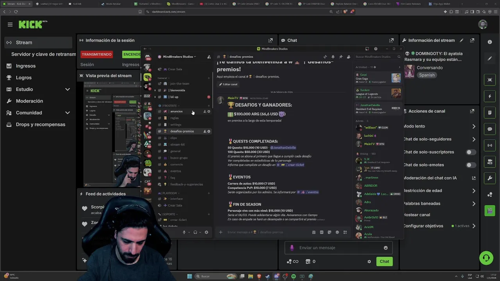Expand the Chat de solo-seguidores option
Image resolution: width=500 pixels, height=281 pixels.
(474, 139)
